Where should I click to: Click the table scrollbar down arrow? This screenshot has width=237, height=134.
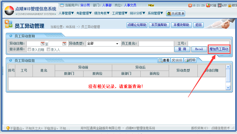point(228,88)
